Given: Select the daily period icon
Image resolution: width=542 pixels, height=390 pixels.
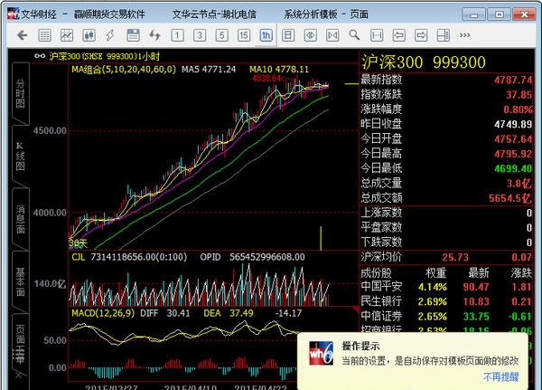Looking at the screenshot, I should [x=288, y=35].
